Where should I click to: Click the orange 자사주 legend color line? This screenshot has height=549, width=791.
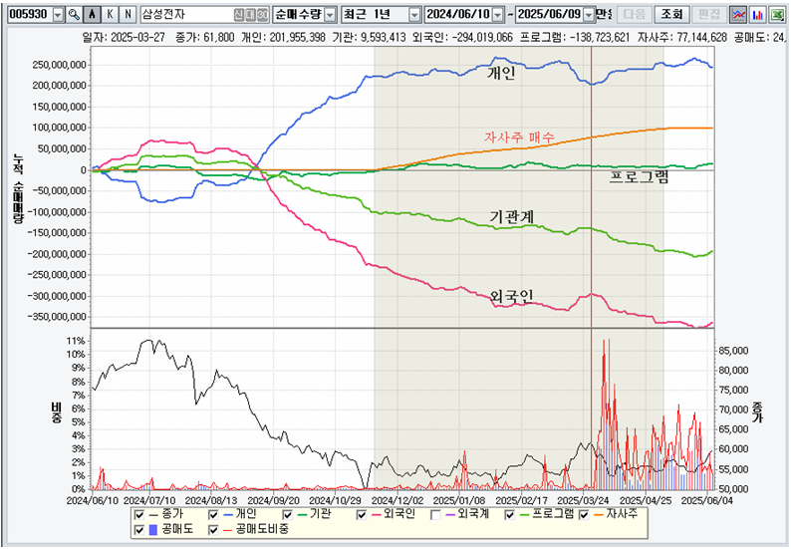tap(599, 515)
